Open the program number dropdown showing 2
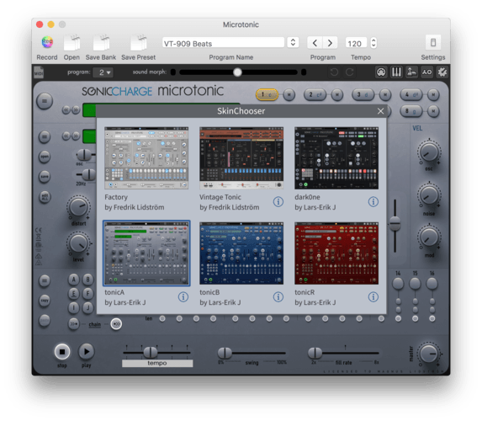 103,72
